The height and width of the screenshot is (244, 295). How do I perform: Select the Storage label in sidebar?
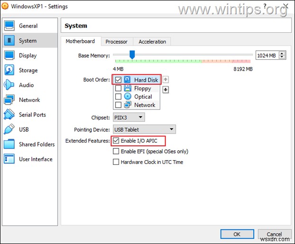point(28,70)
